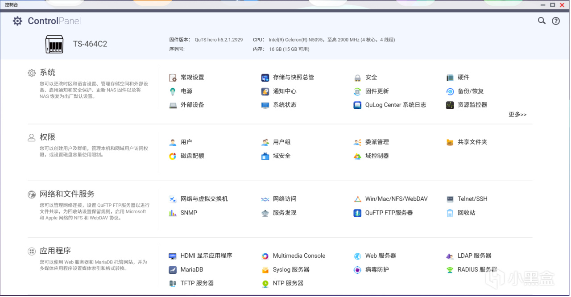This screenshot has width=571, height=297.
Task: Open the 资源监控器 resource monitor icon
Action: (450, 105)
